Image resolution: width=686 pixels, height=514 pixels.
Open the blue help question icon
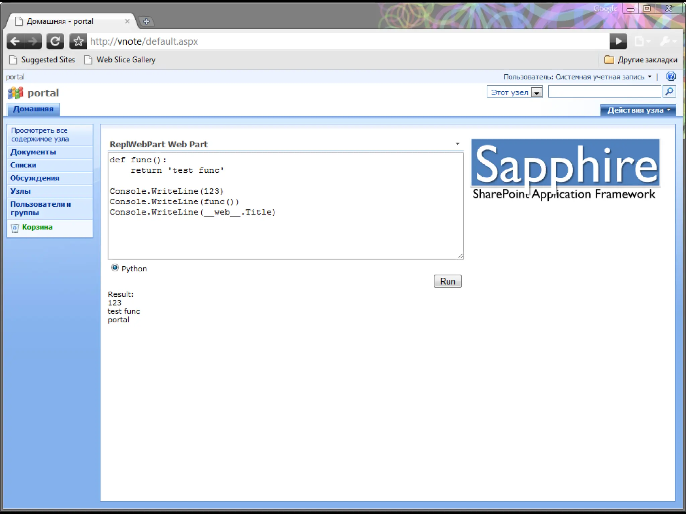coord(671,77)
